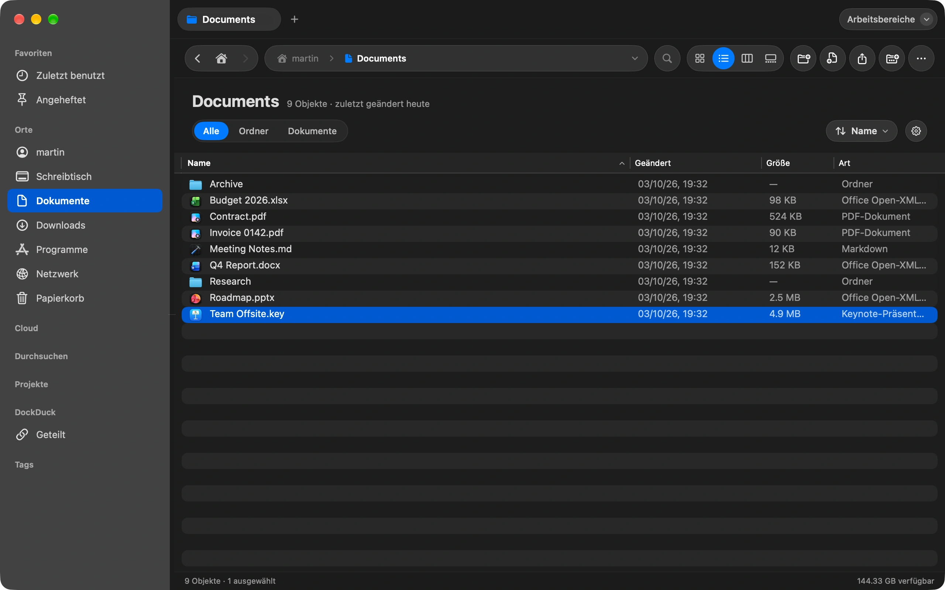Add a new tab with plus button
945x590 pixels.
(x=295, y=20)
